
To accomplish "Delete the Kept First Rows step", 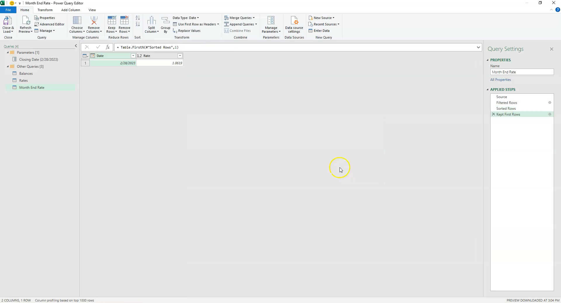I will [x=494, y=114].
